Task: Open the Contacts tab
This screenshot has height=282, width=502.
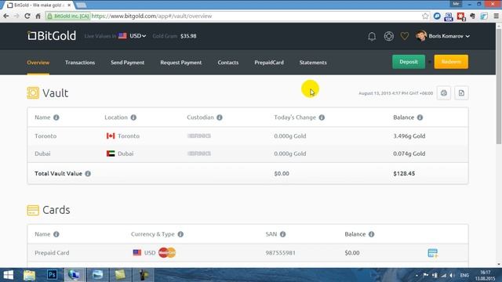Action: pos(228,63)
